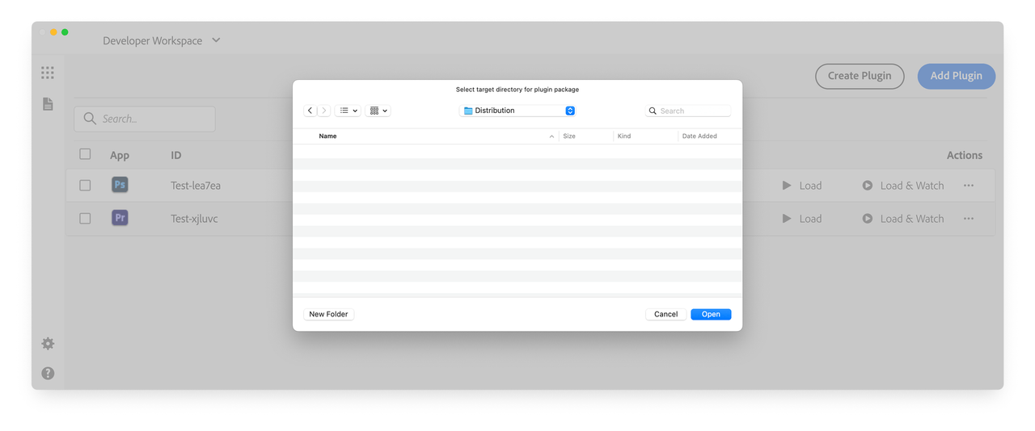
Task: Click the Create Plugin button
Action: 860,76
